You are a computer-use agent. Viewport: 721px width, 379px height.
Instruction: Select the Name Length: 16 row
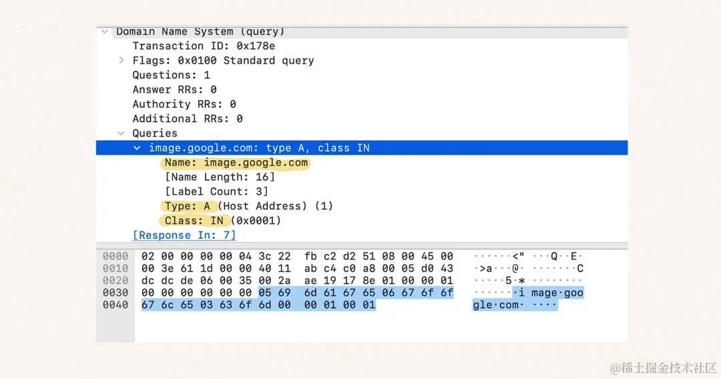click(220, 177)
